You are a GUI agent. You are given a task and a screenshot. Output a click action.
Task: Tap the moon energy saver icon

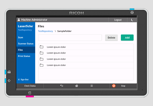click(x=132, y=20)
